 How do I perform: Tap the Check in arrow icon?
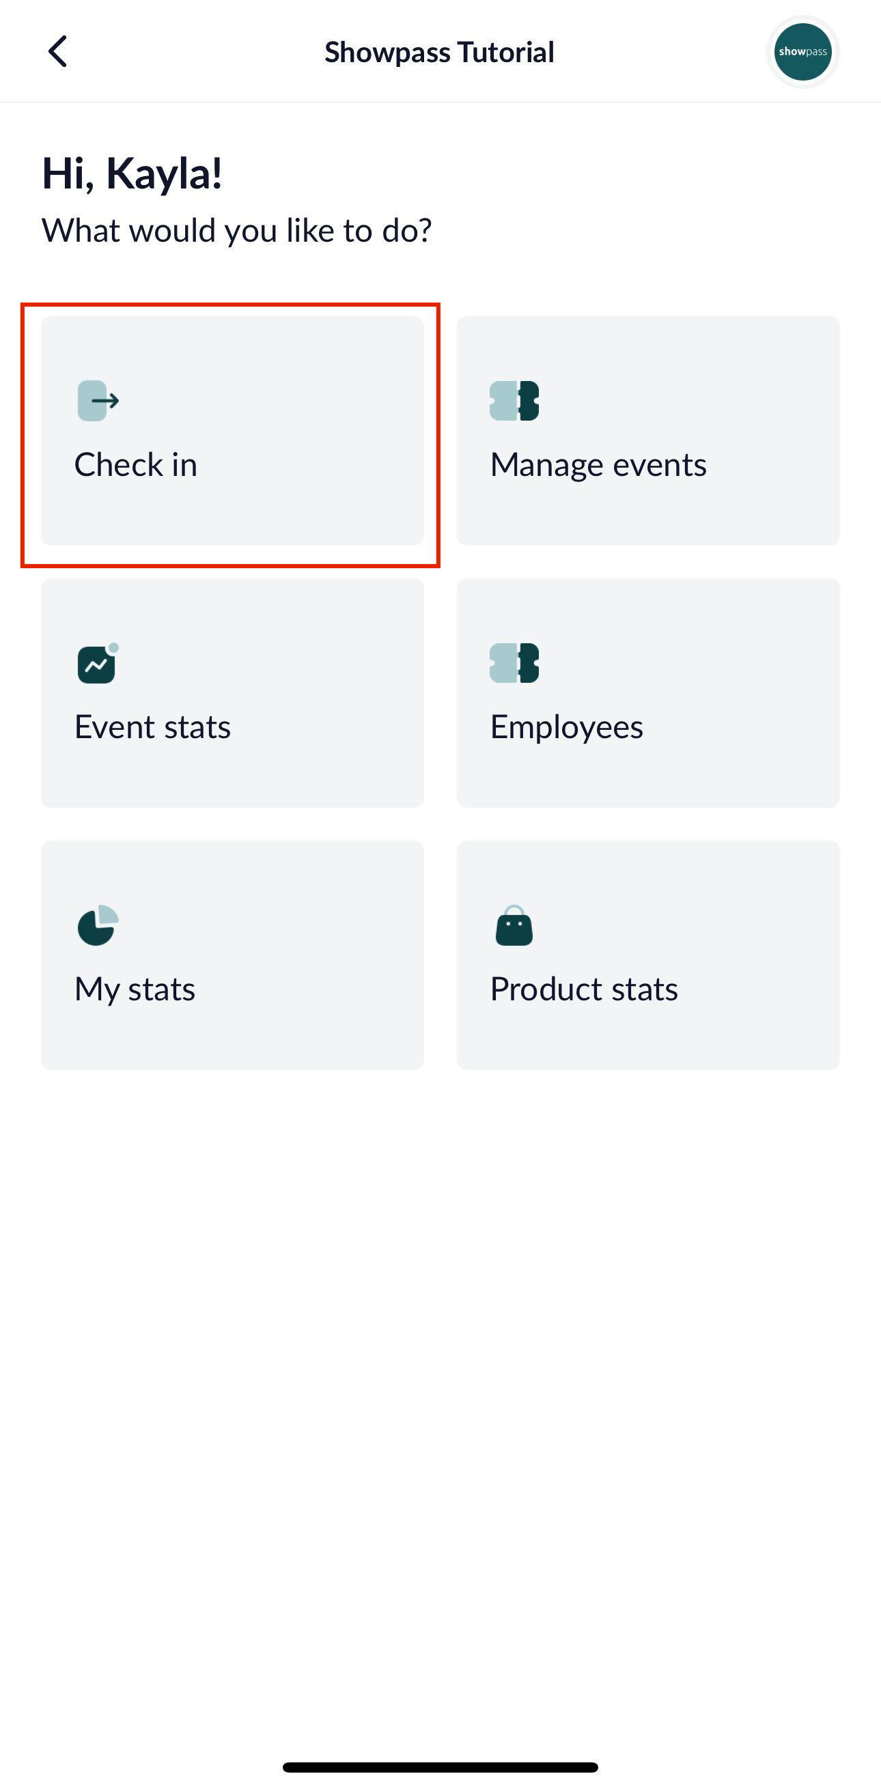(x=98, y=401)
